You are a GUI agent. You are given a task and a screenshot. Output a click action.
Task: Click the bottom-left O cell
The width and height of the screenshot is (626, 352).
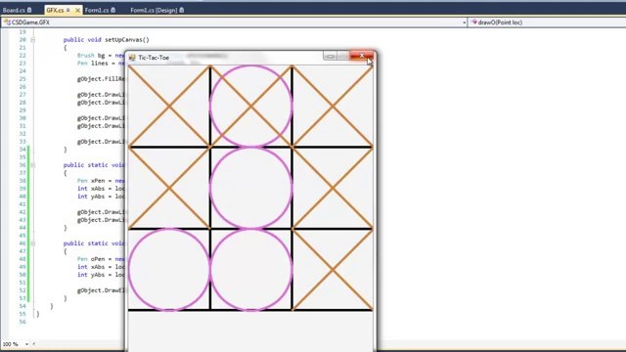[x=169, y=270]
